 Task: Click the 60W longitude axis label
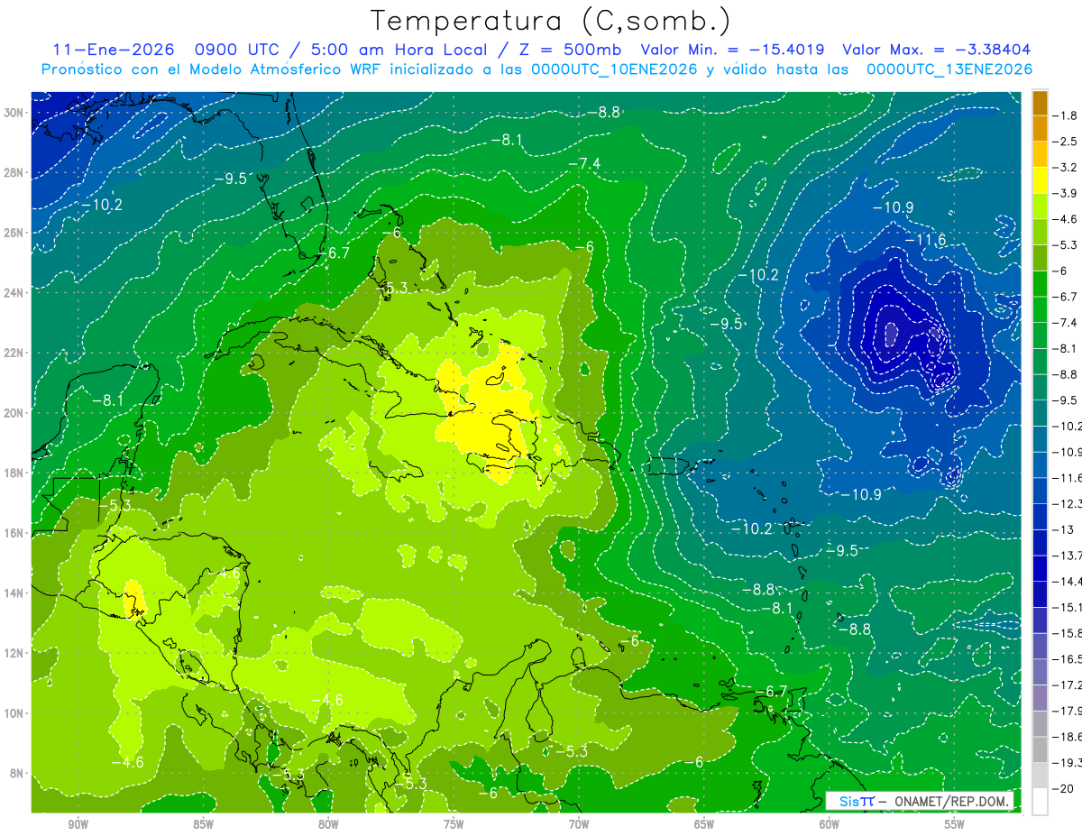coord(830,824)
